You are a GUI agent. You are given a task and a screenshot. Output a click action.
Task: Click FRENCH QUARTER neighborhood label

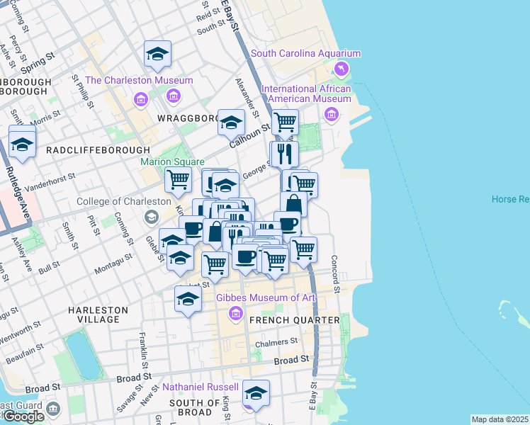click(295, 320)
